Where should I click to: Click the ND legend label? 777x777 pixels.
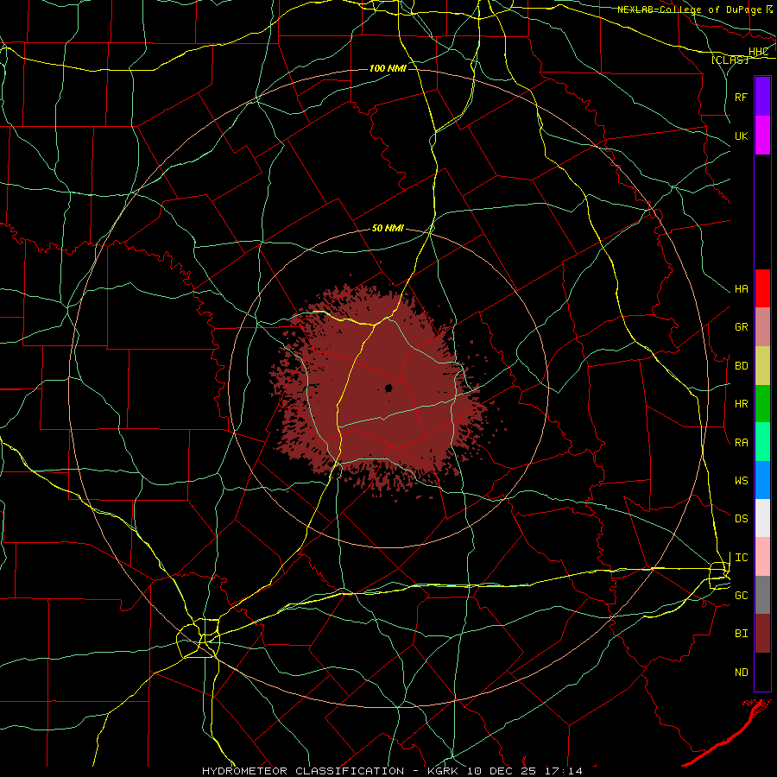point(742,673)
